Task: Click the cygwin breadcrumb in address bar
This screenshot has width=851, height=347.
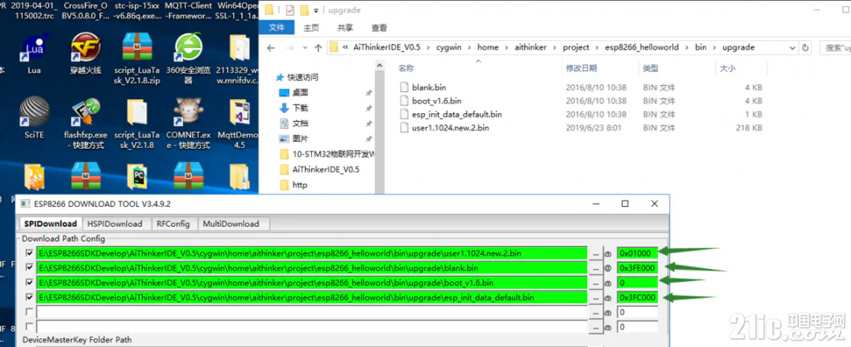Action: [449, 48]
